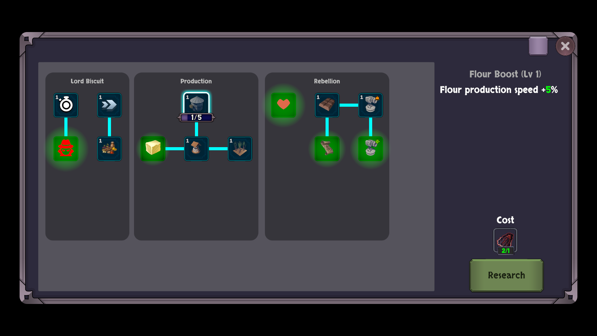The width and height of the screenshot is (597, 336).
Task: Select the chocolate bar research node
Action: tap(327, 105)
